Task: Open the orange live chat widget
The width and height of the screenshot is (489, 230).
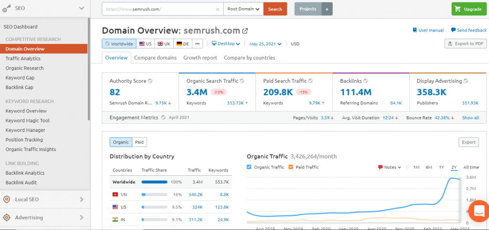Action: click(x=478, y=211)
